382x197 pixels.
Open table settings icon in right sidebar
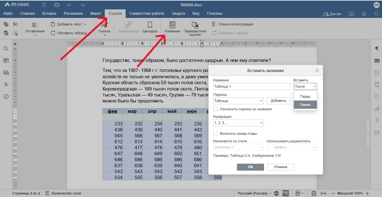click(377, 60)
